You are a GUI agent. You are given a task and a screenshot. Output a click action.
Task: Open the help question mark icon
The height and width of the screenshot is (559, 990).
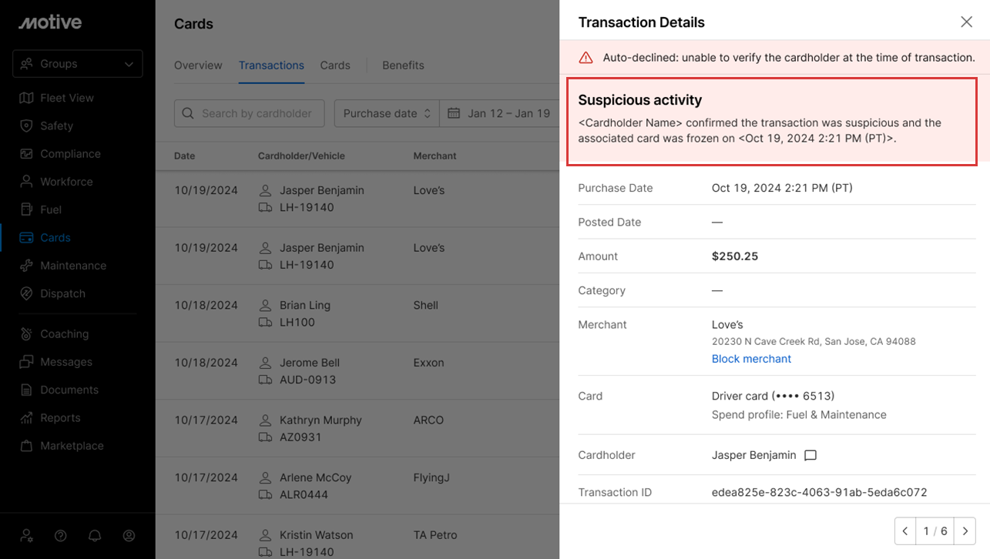(61, 535)
